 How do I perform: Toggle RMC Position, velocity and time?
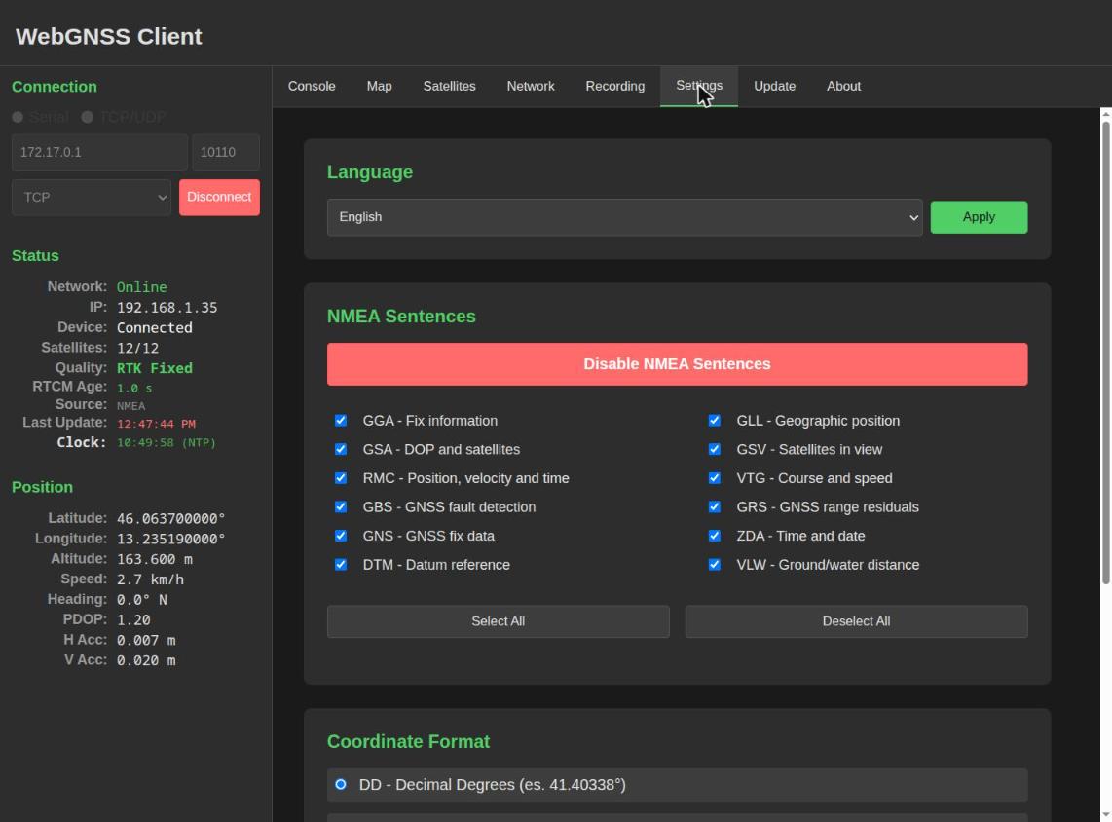(341, 478)
